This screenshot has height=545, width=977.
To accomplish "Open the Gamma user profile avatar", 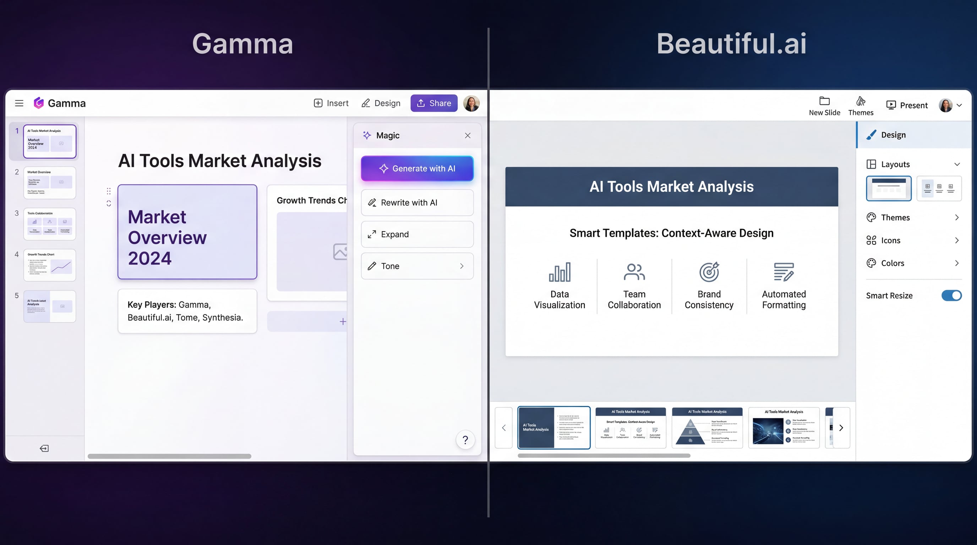I will pyautogui.click(x=471, y=103).
